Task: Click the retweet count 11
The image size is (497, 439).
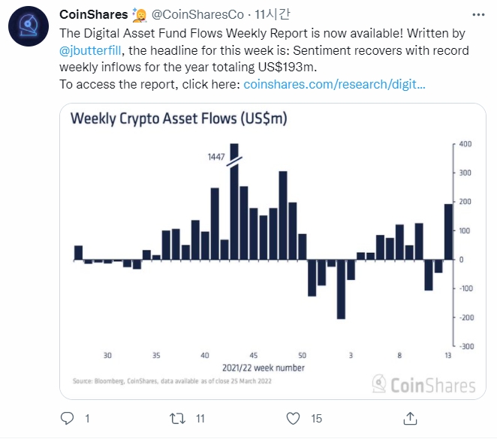Action: pyautogui.click(x=200, y=417)
